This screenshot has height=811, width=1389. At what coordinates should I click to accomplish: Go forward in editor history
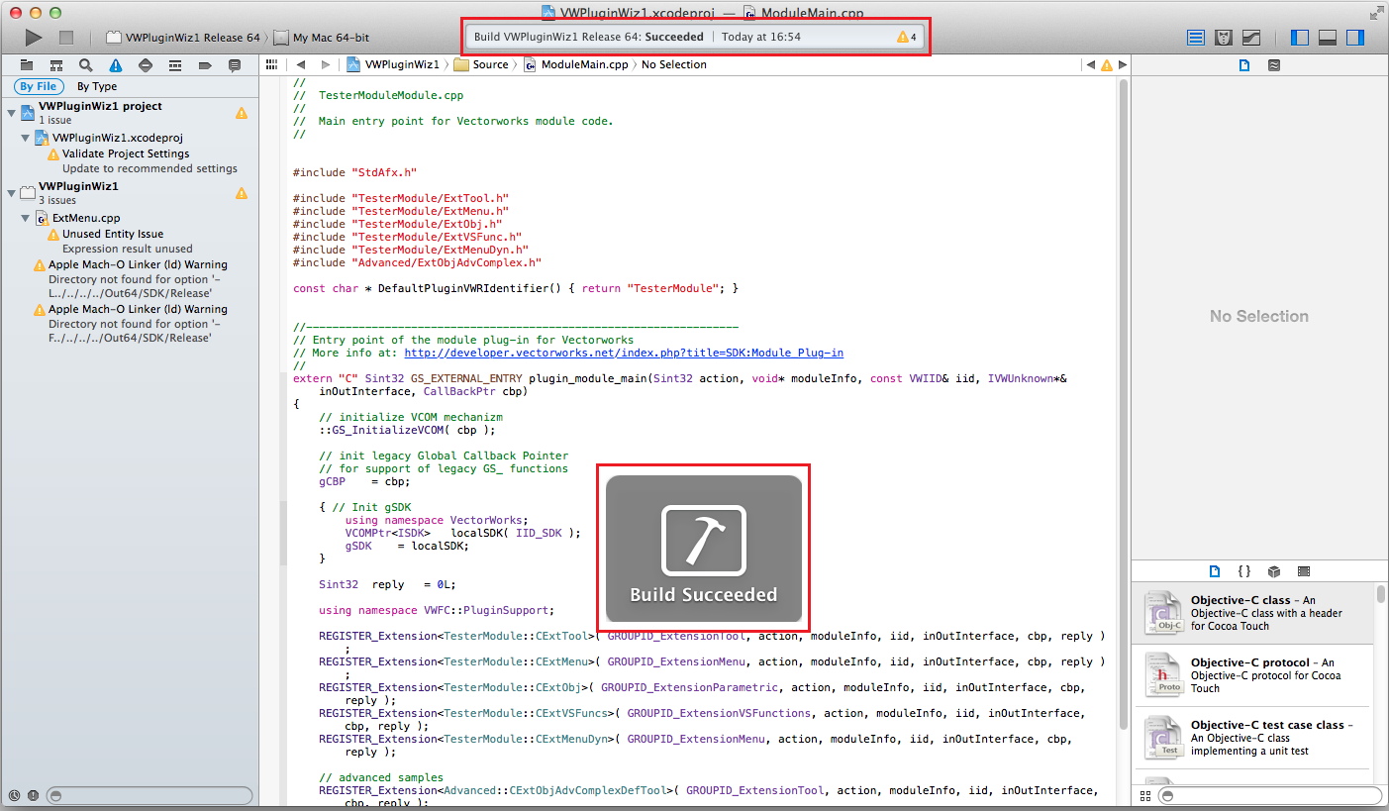tap(326, 64)
